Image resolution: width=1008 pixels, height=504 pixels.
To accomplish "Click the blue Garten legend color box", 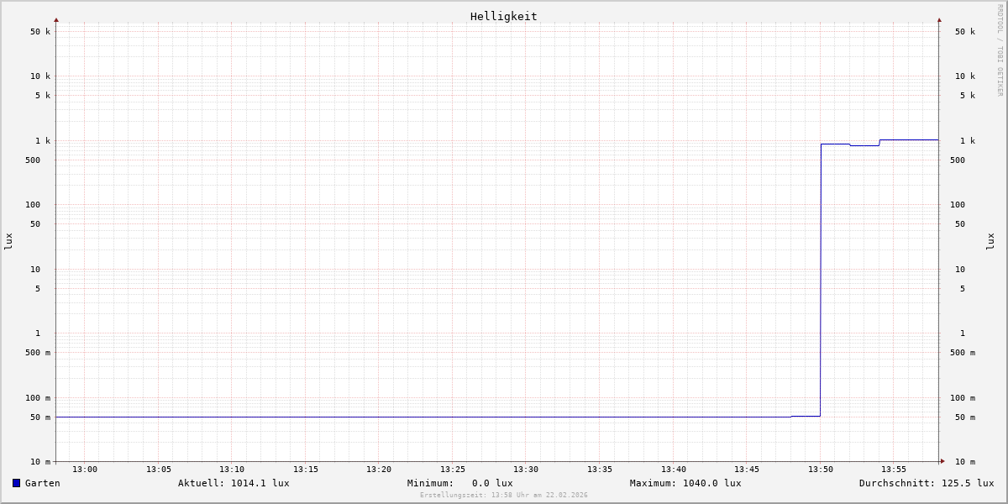I will (16, 483).
